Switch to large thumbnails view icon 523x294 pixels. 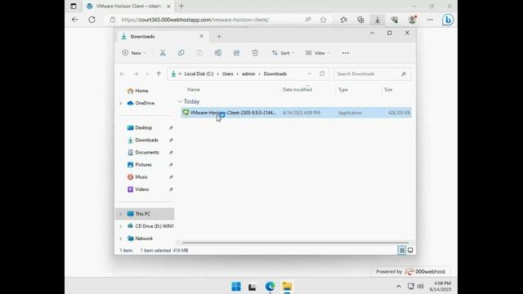pyautogui.click(x=410, y=251)
